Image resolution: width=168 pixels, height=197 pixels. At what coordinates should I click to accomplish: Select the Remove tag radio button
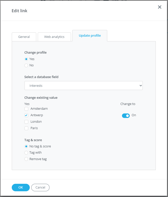(26, 159)
